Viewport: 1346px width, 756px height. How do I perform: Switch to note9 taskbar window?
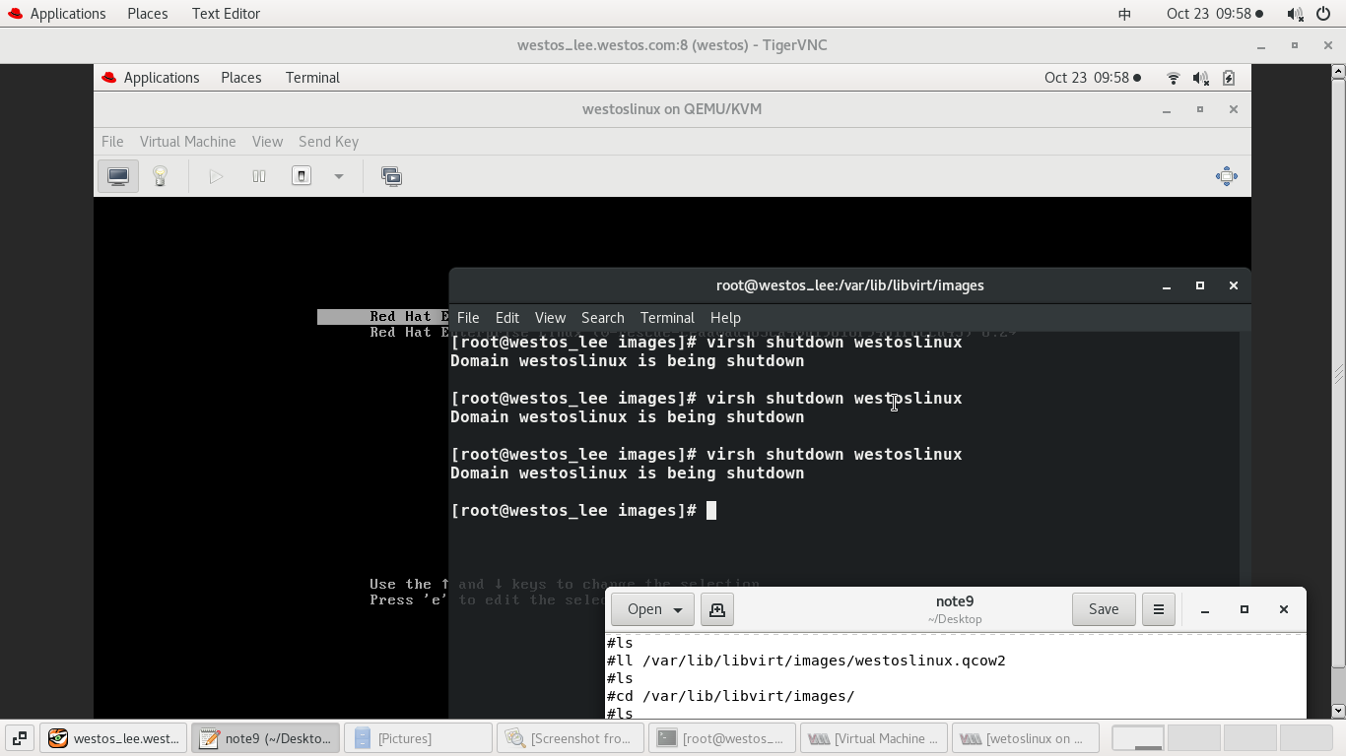pos(266,738)
